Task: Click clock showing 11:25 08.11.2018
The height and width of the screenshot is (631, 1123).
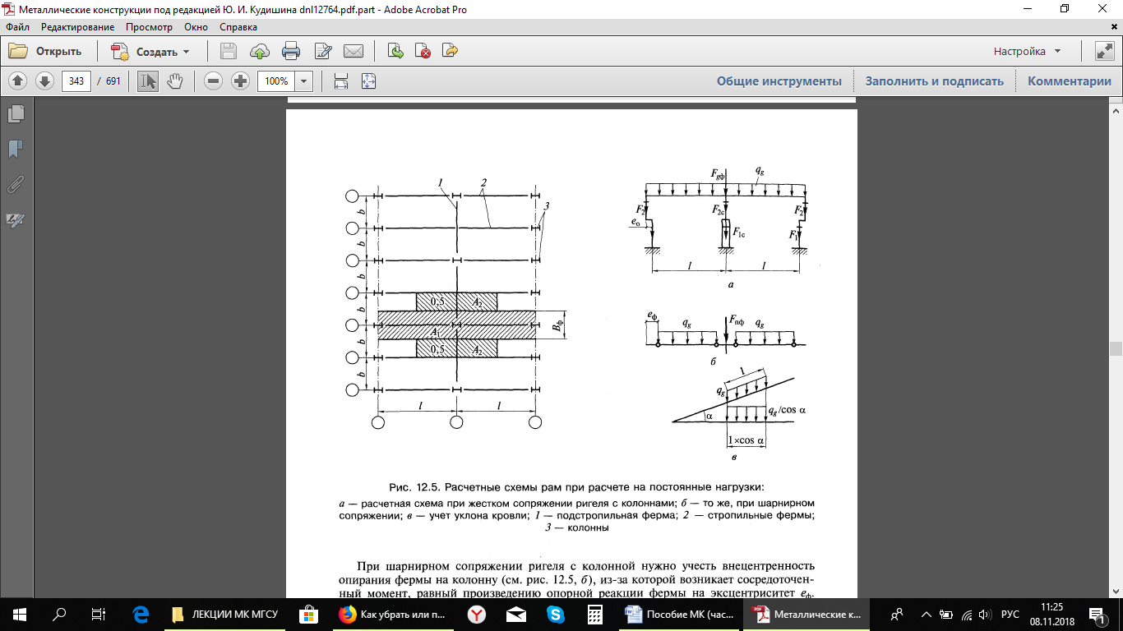Action: [x=1053, y=615]
